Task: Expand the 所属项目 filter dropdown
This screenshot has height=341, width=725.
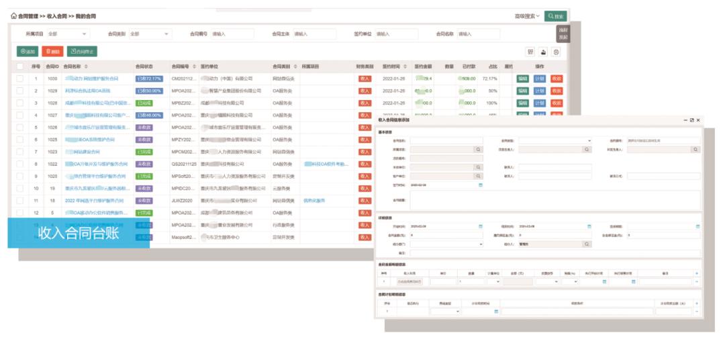Action: pos(85,34)
